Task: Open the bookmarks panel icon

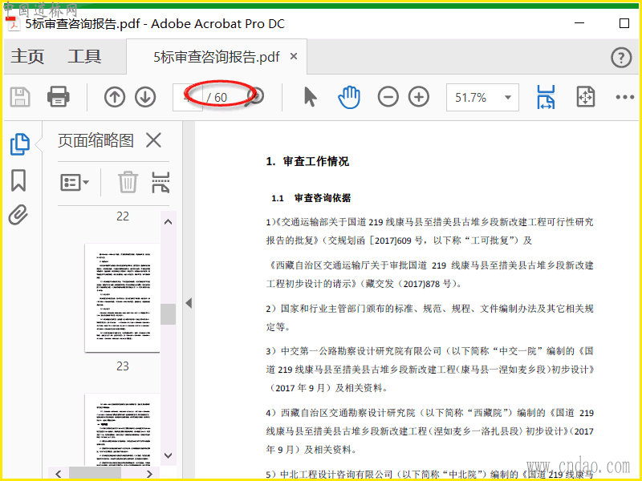Action: point(18,180)
